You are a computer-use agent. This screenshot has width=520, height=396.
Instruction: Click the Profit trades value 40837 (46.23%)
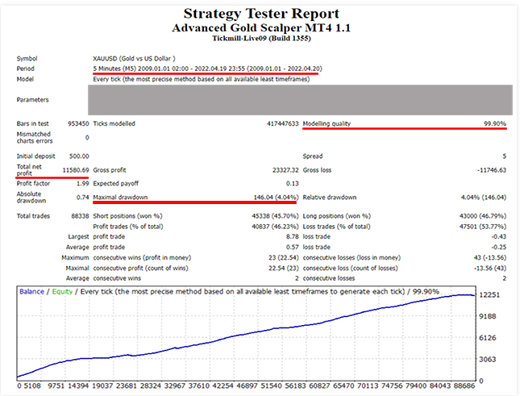click(275, 227)
